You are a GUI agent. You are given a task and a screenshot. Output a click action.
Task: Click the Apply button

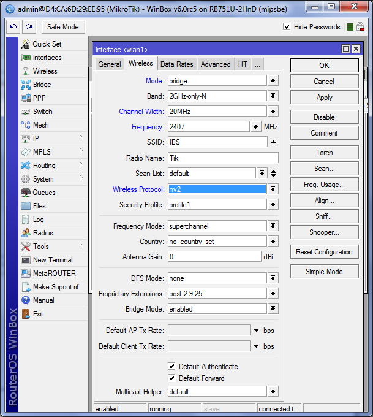pyautogui.click(x=325, y=98)
